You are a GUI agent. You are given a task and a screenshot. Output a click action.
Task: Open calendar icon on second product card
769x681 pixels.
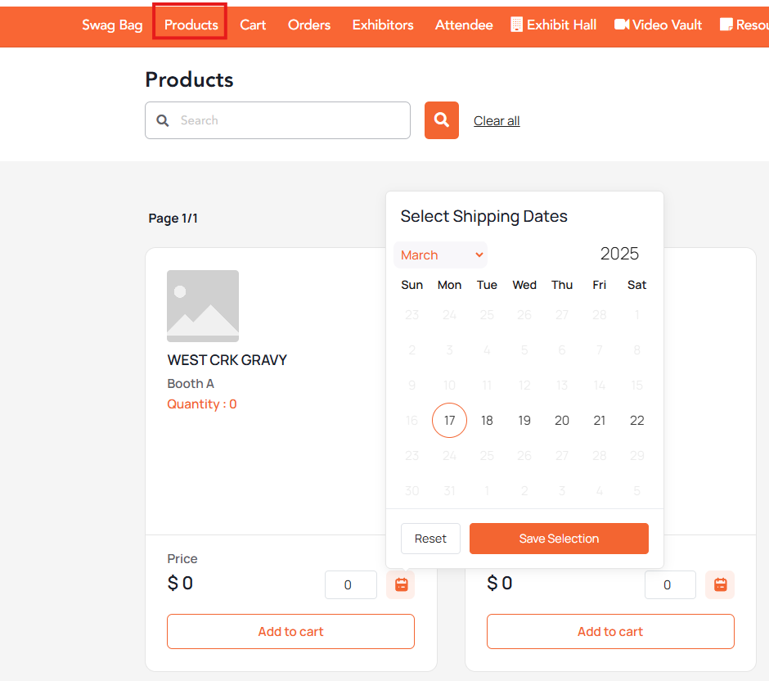720,584
